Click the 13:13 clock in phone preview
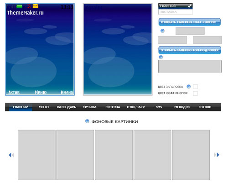The image size is (228, 188). tap(67, 7)
